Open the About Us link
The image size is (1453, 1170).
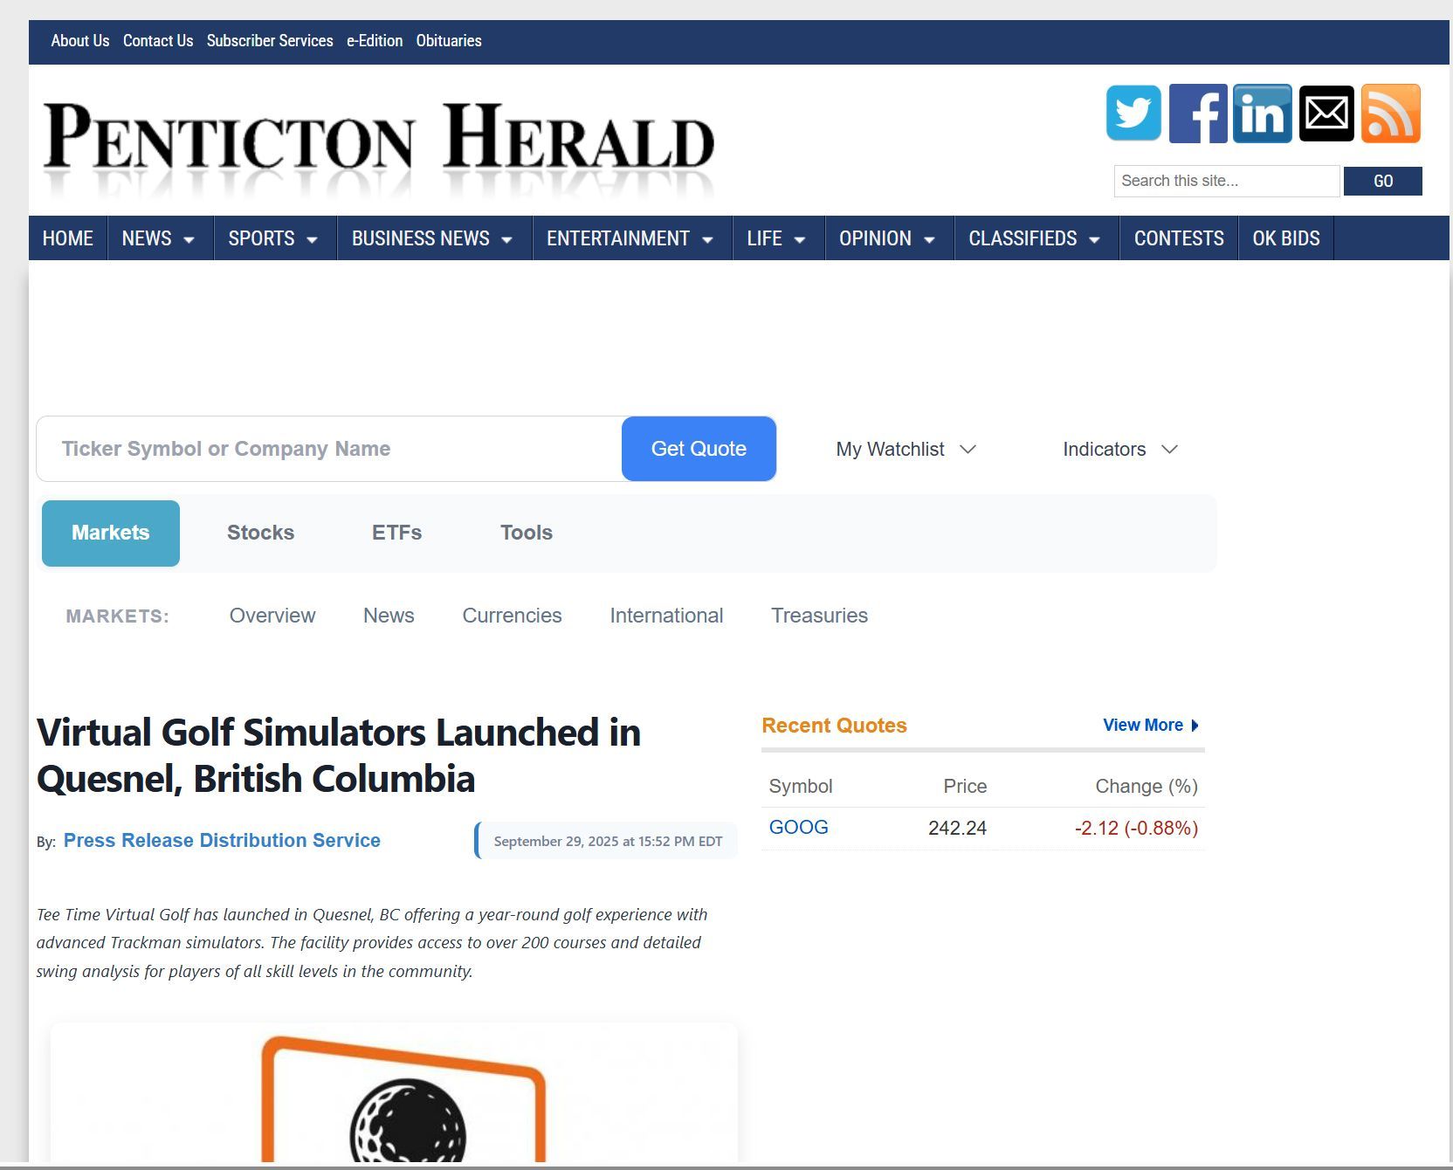[80, 41]
